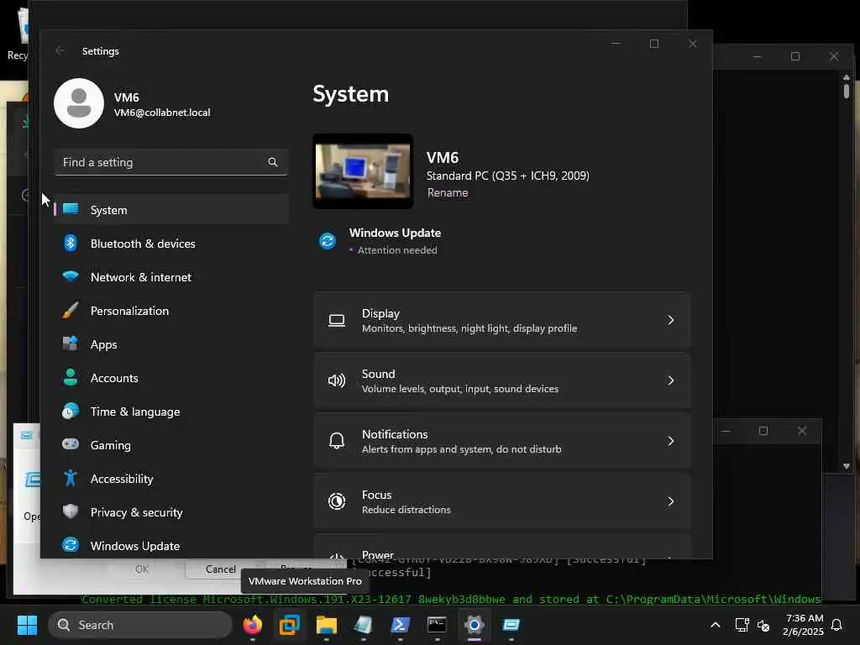Image resolution: width=860 pixels, height=645 pixels.
Task: Select Apps text in sidebar
Action: pos(103,344)
